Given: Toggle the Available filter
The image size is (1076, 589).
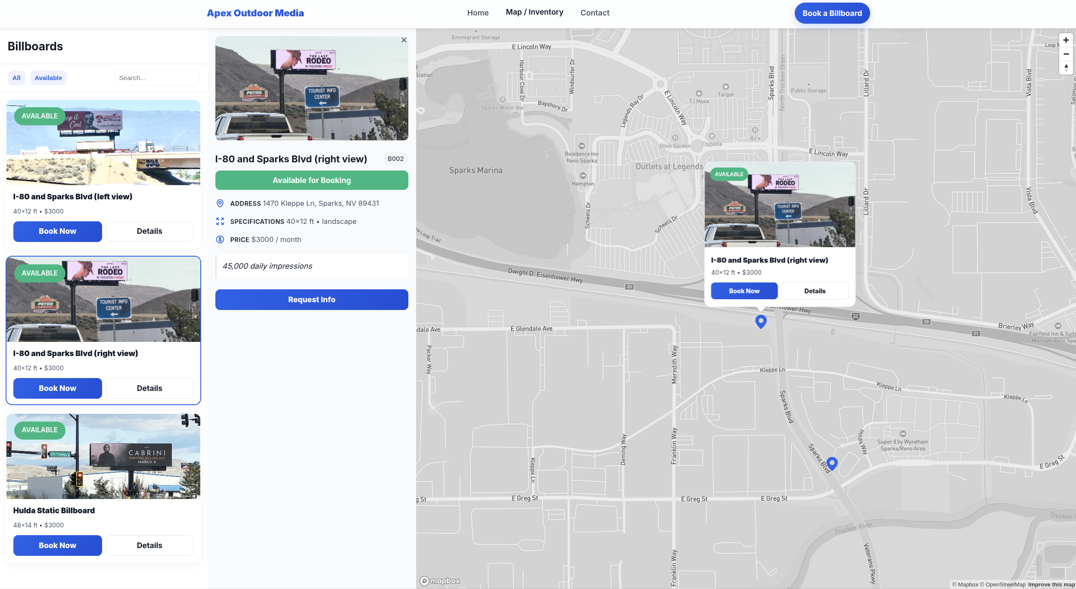Looking at the screenshot, I should (48, 78).
